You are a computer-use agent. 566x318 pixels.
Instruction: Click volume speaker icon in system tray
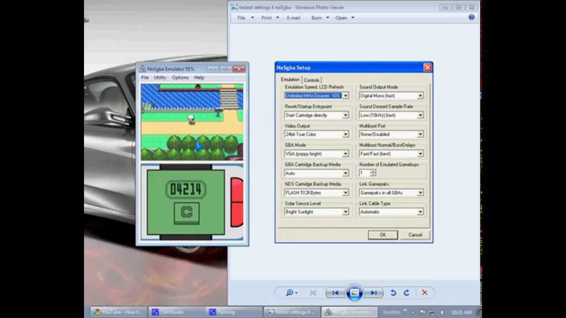(442, 312)
